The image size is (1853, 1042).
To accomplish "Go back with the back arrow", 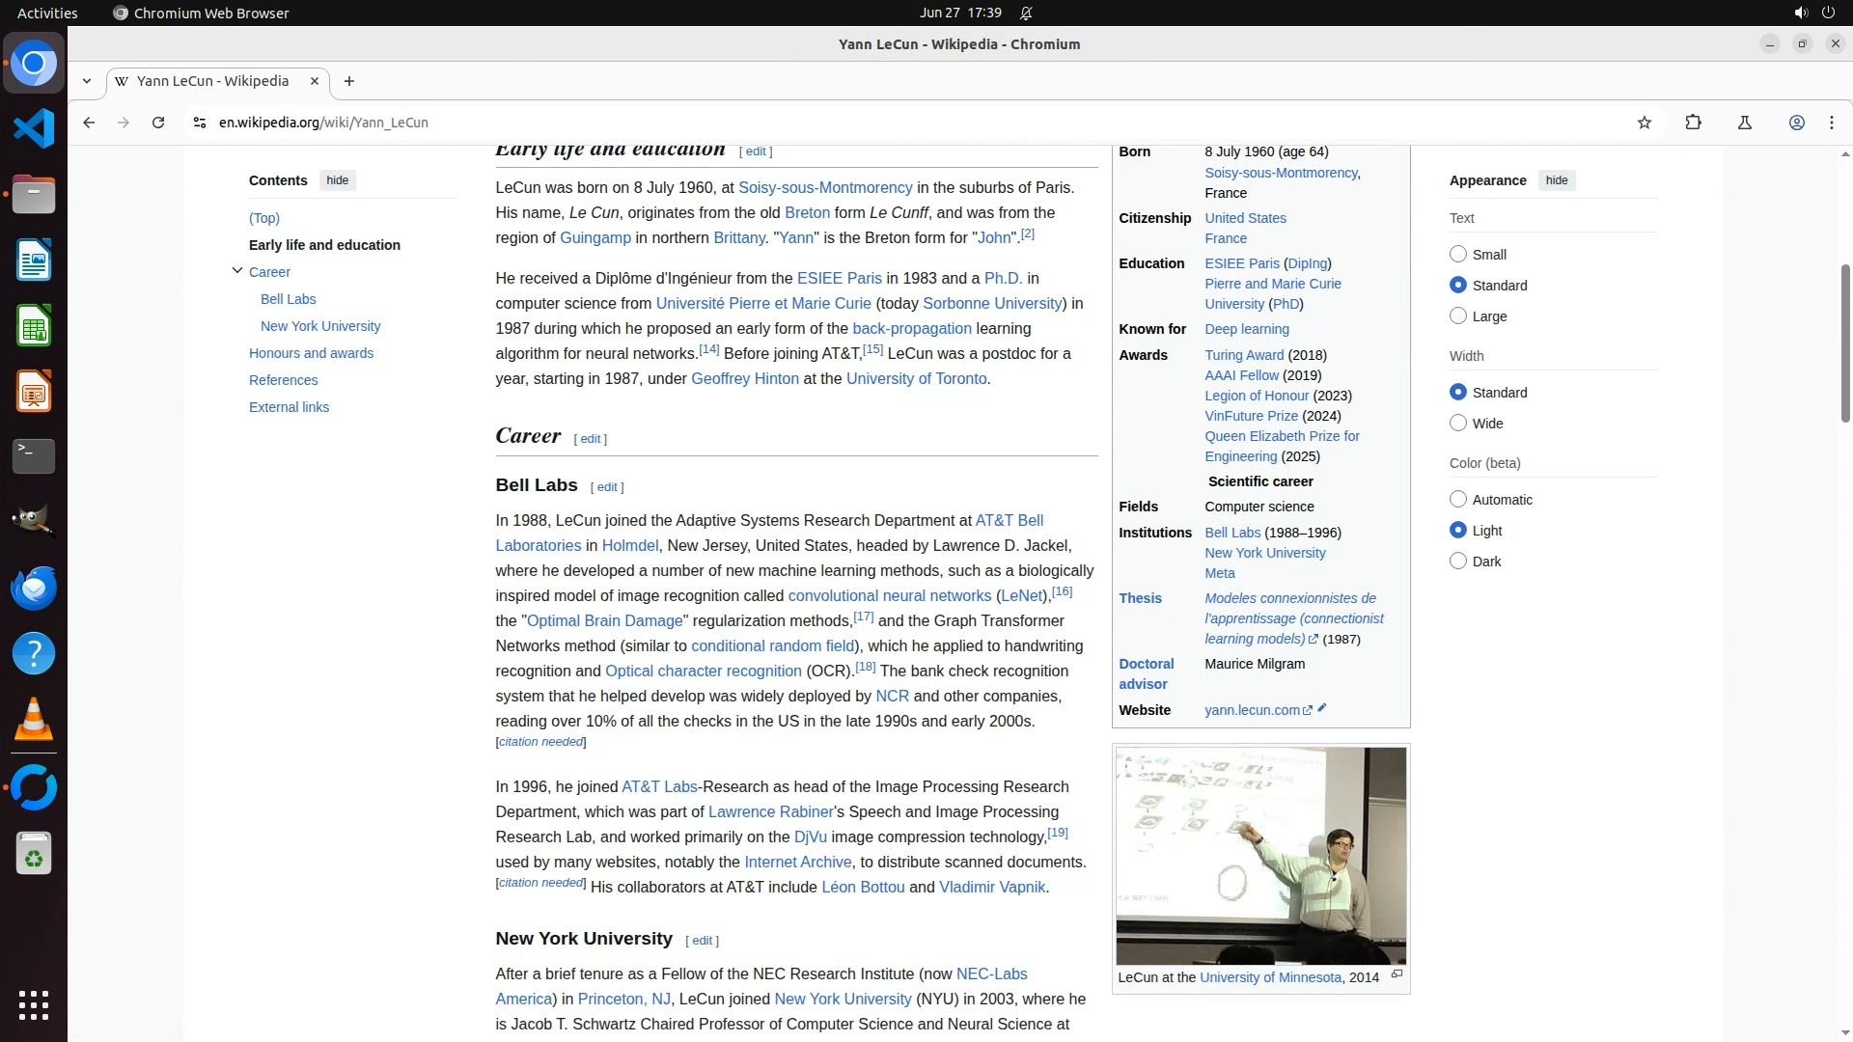I will coord(89,123).
